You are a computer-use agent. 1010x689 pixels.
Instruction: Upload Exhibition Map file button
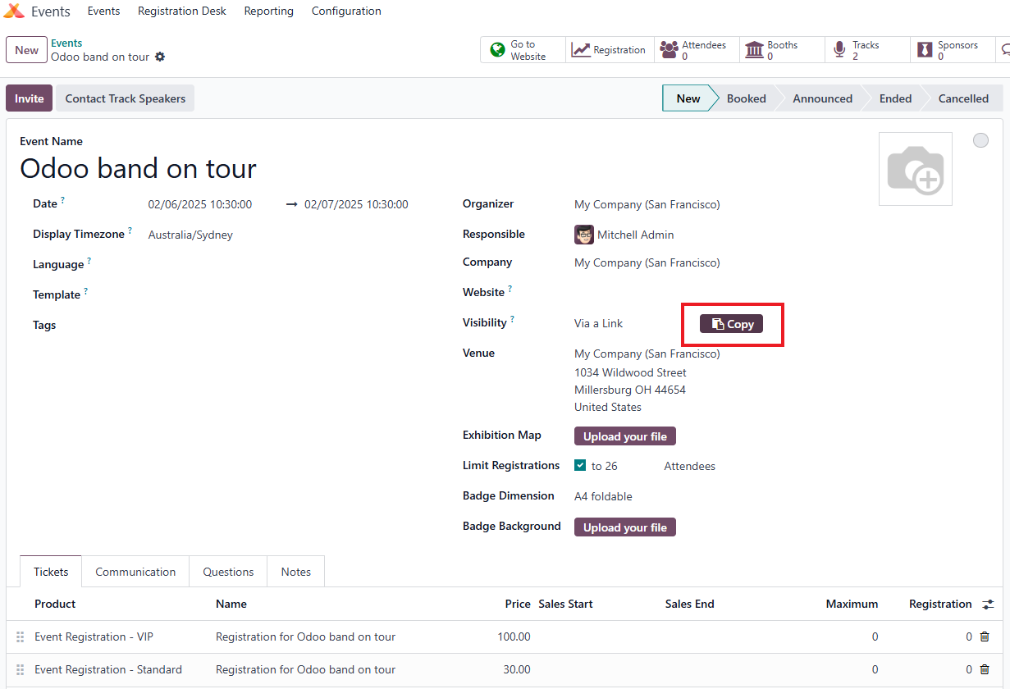tap(625, 436)
